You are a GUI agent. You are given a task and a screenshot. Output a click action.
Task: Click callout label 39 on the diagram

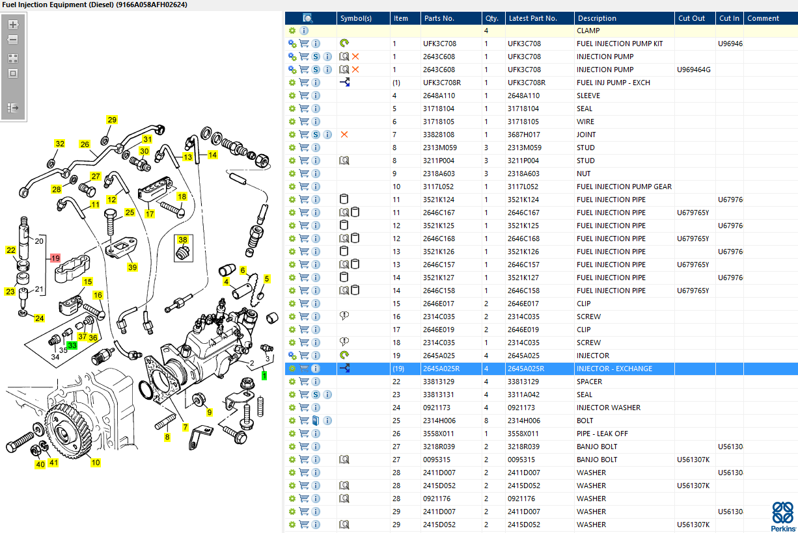(133, 267)
